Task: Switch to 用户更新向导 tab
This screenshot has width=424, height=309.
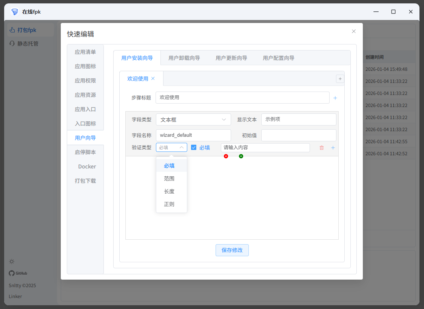Action: (x=231, y=58)
